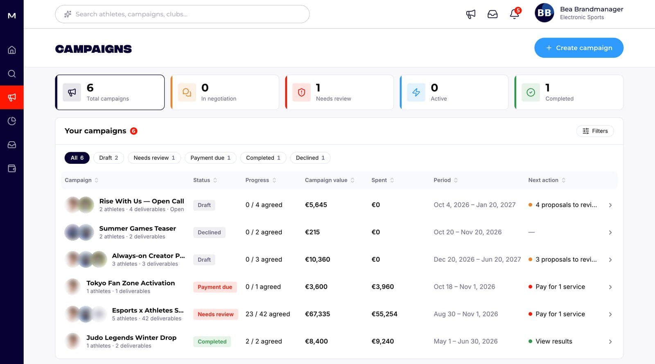The width and height of the screenshot is (655, 364).
Task: Click the Needs review status badge in table
Action: point(216,314)
